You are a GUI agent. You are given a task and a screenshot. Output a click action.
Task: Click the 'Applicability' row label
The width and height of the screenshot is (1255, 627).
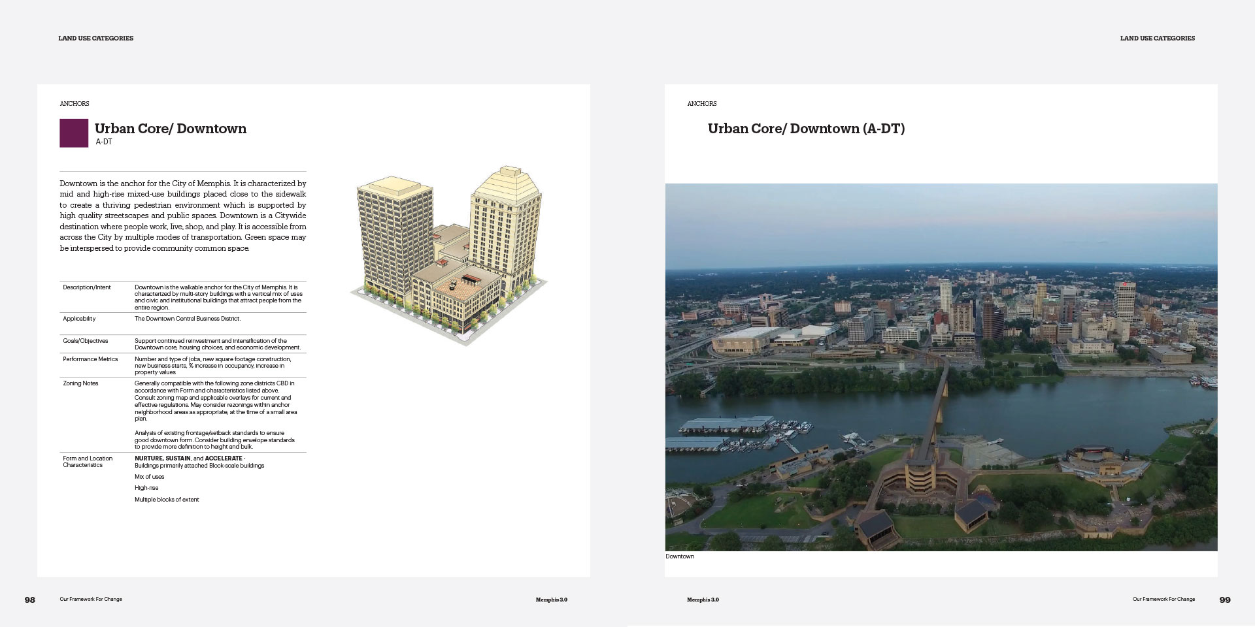[x=79, y=319]
